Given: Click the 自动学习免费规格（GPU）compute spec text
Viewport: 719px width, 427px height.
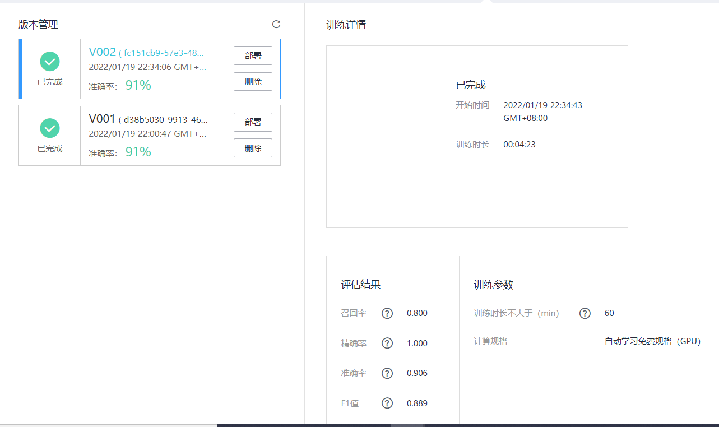Looking at the screenshot, I should coord(652,341).
